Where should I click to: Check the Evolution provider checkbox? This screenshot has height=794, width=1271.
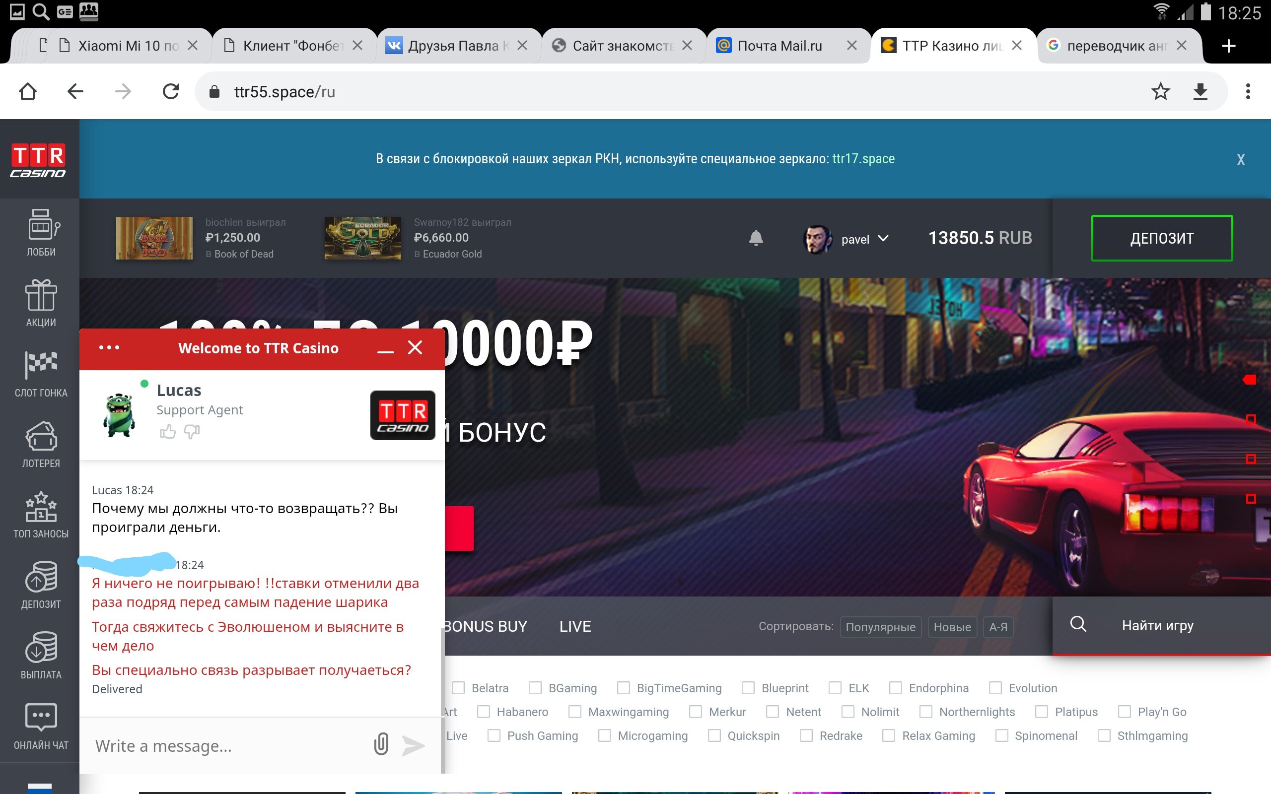[x=995, y=688]
